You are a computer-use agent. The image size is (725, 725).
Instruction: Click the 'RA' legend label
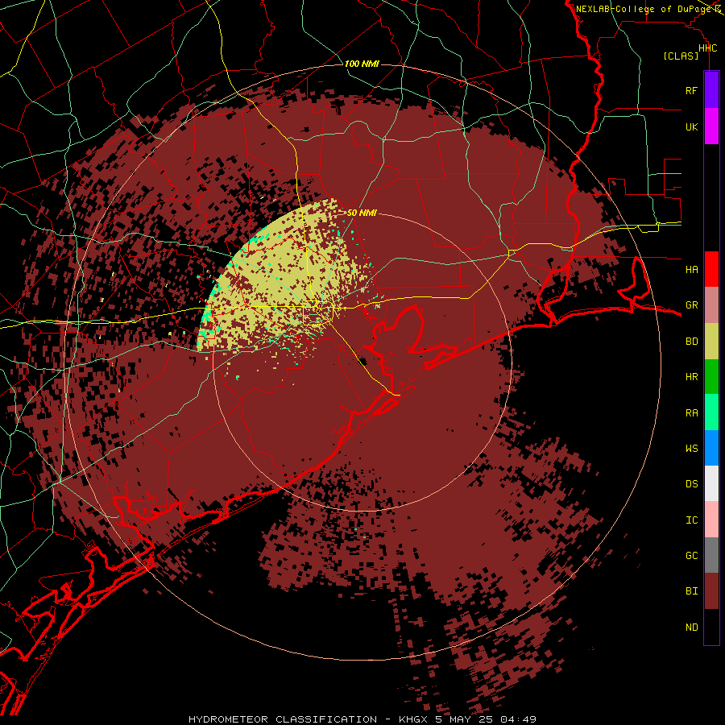[691, 413]
